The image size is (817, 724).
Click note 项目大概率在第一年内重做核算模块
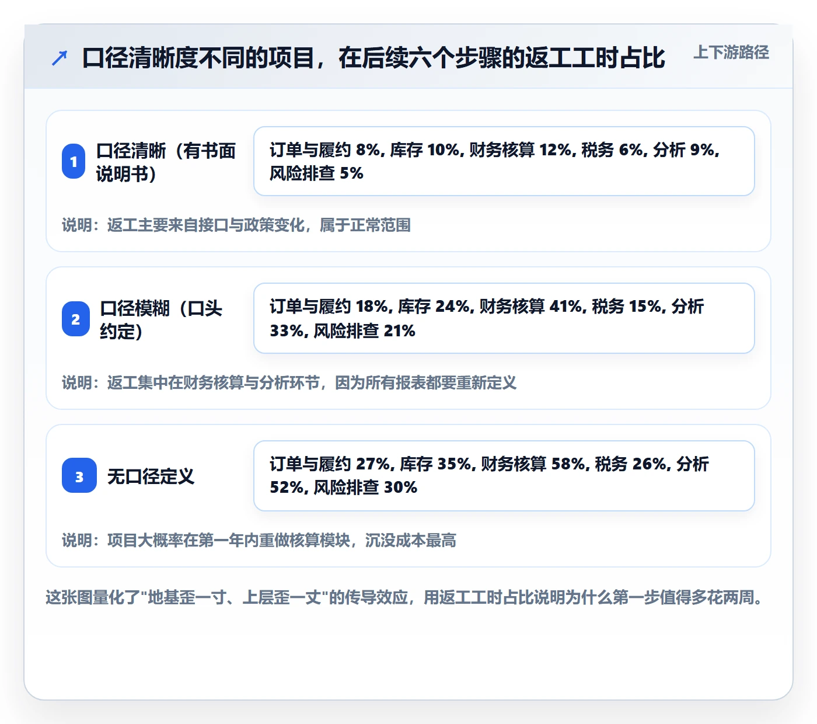click(259, 541)
